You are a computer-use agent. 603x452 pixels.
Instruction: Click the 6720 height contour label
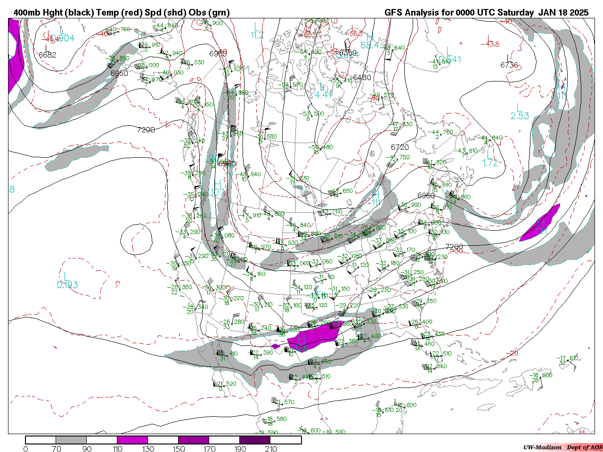point(399,147)
